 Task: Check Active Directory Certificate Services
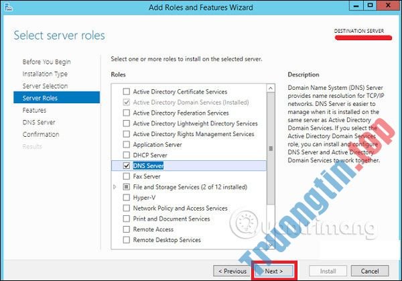click(x=127, y=92)
